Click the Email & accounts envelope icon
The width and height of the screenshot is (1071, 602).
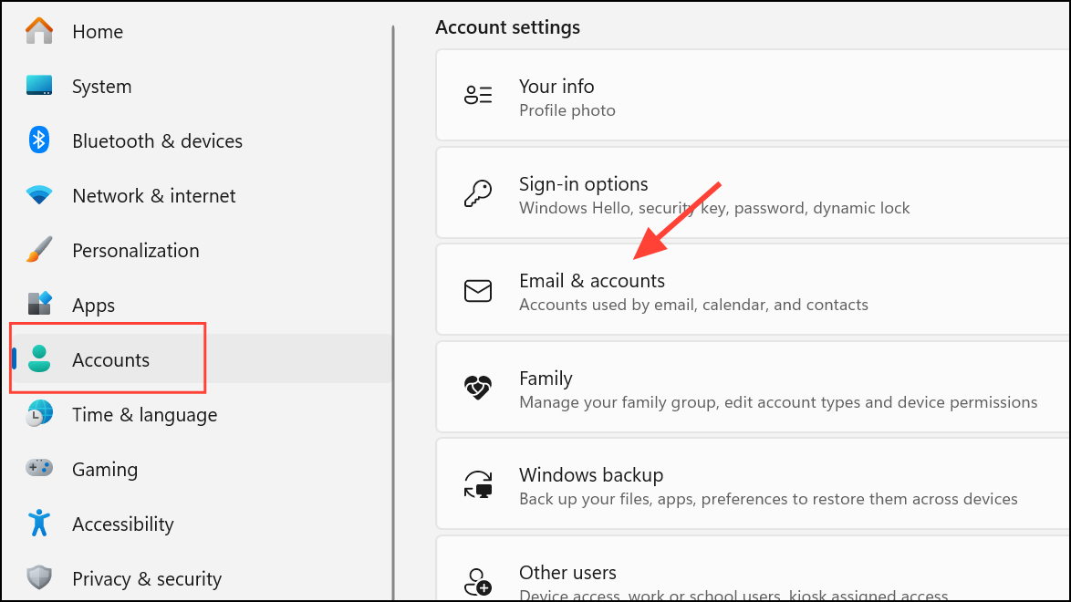click(478, 291)
